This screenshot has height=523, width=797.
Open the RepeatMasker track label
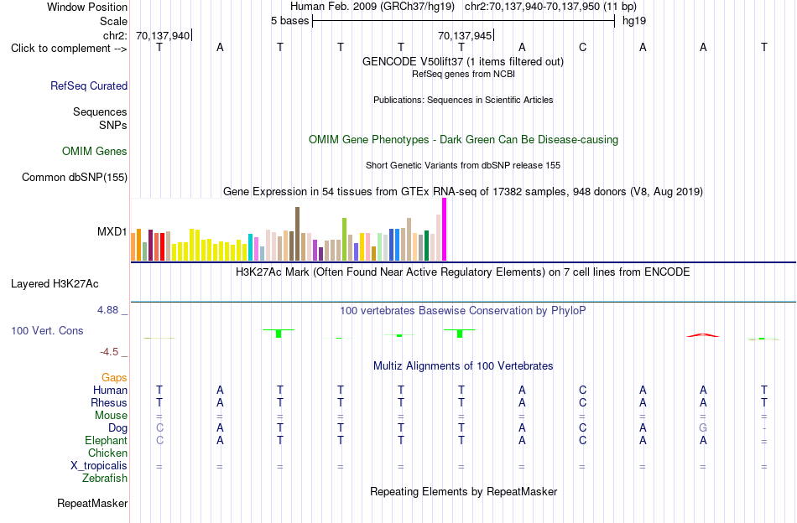92,503
